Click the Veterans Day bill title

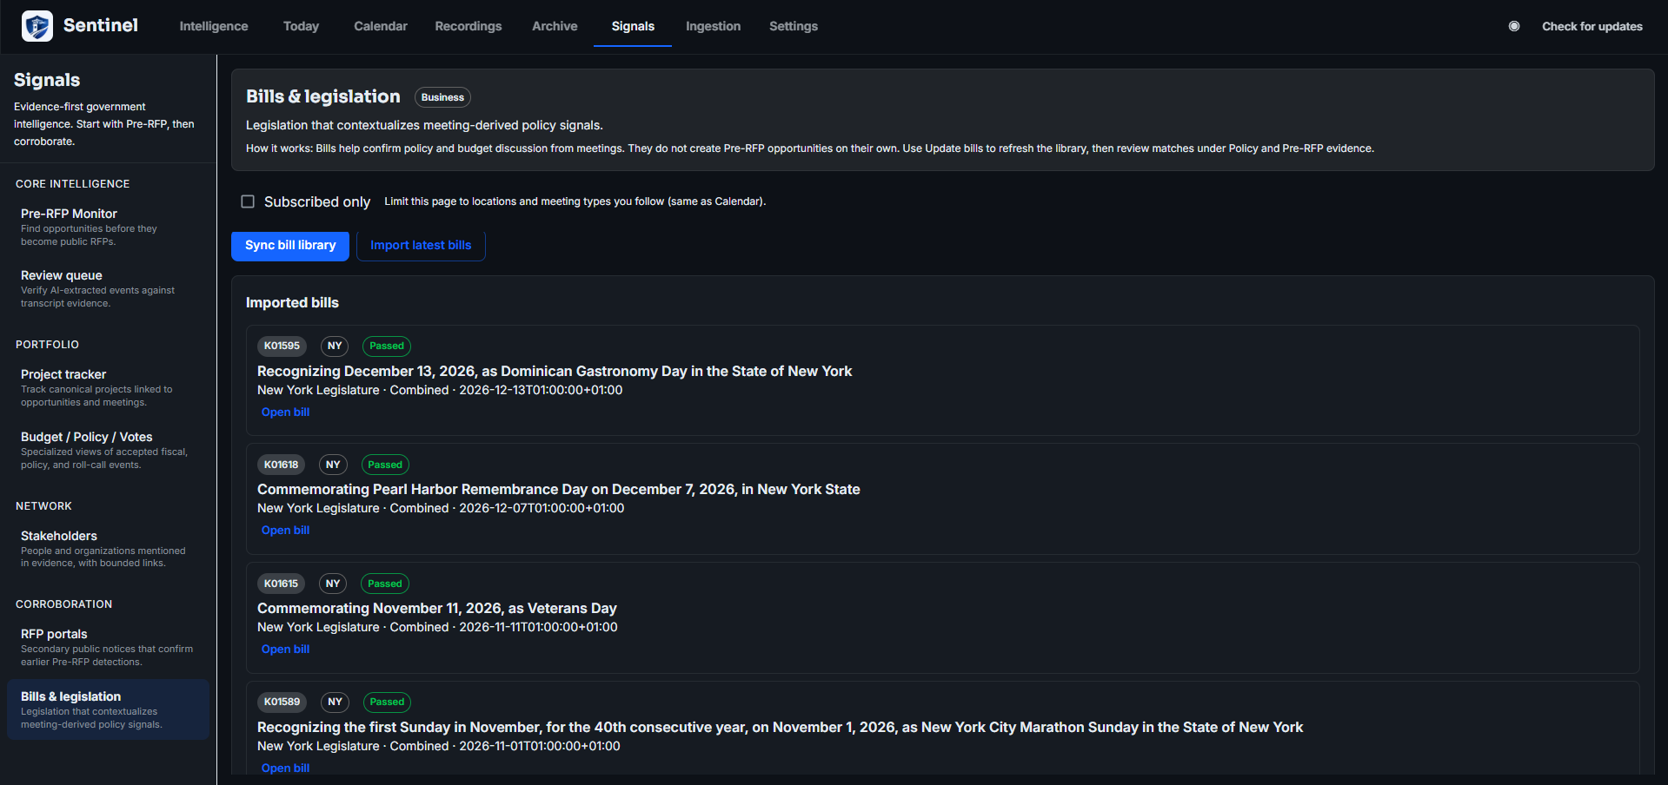pos(437,609)
